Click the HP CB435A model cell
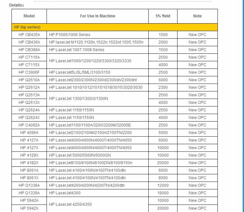This screenshot has width=244, height=212. click(29, 35)
